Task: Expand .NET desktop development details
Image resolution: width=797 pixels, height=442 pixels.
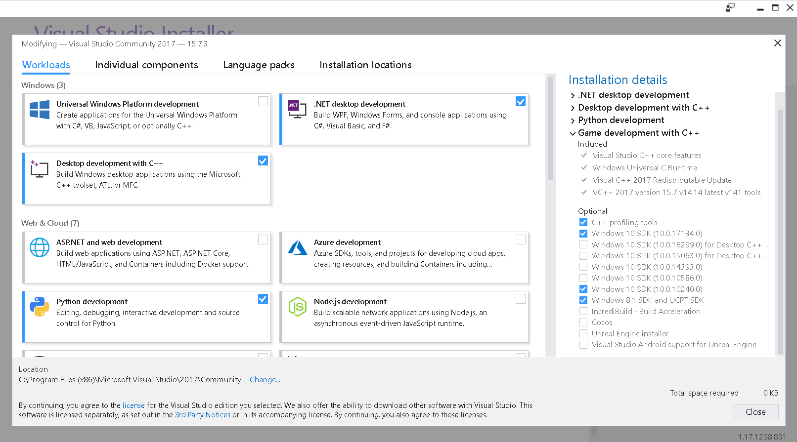Action: point(573,95)
